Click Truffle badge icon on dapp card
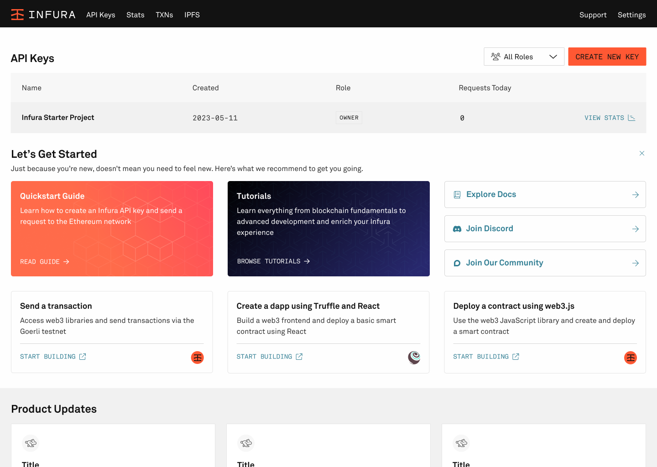The width and height of the screenshot is (657, 467). pos(414,358)
